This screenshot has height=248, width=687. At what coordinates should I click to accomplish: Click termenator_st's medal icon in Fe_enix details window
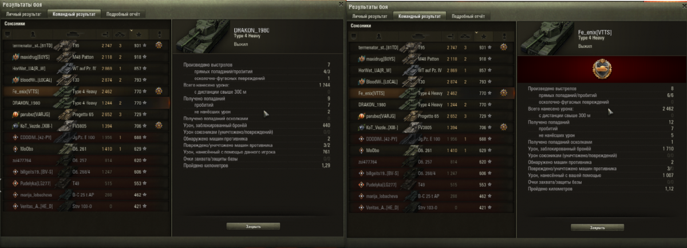(x=504, y=47)
